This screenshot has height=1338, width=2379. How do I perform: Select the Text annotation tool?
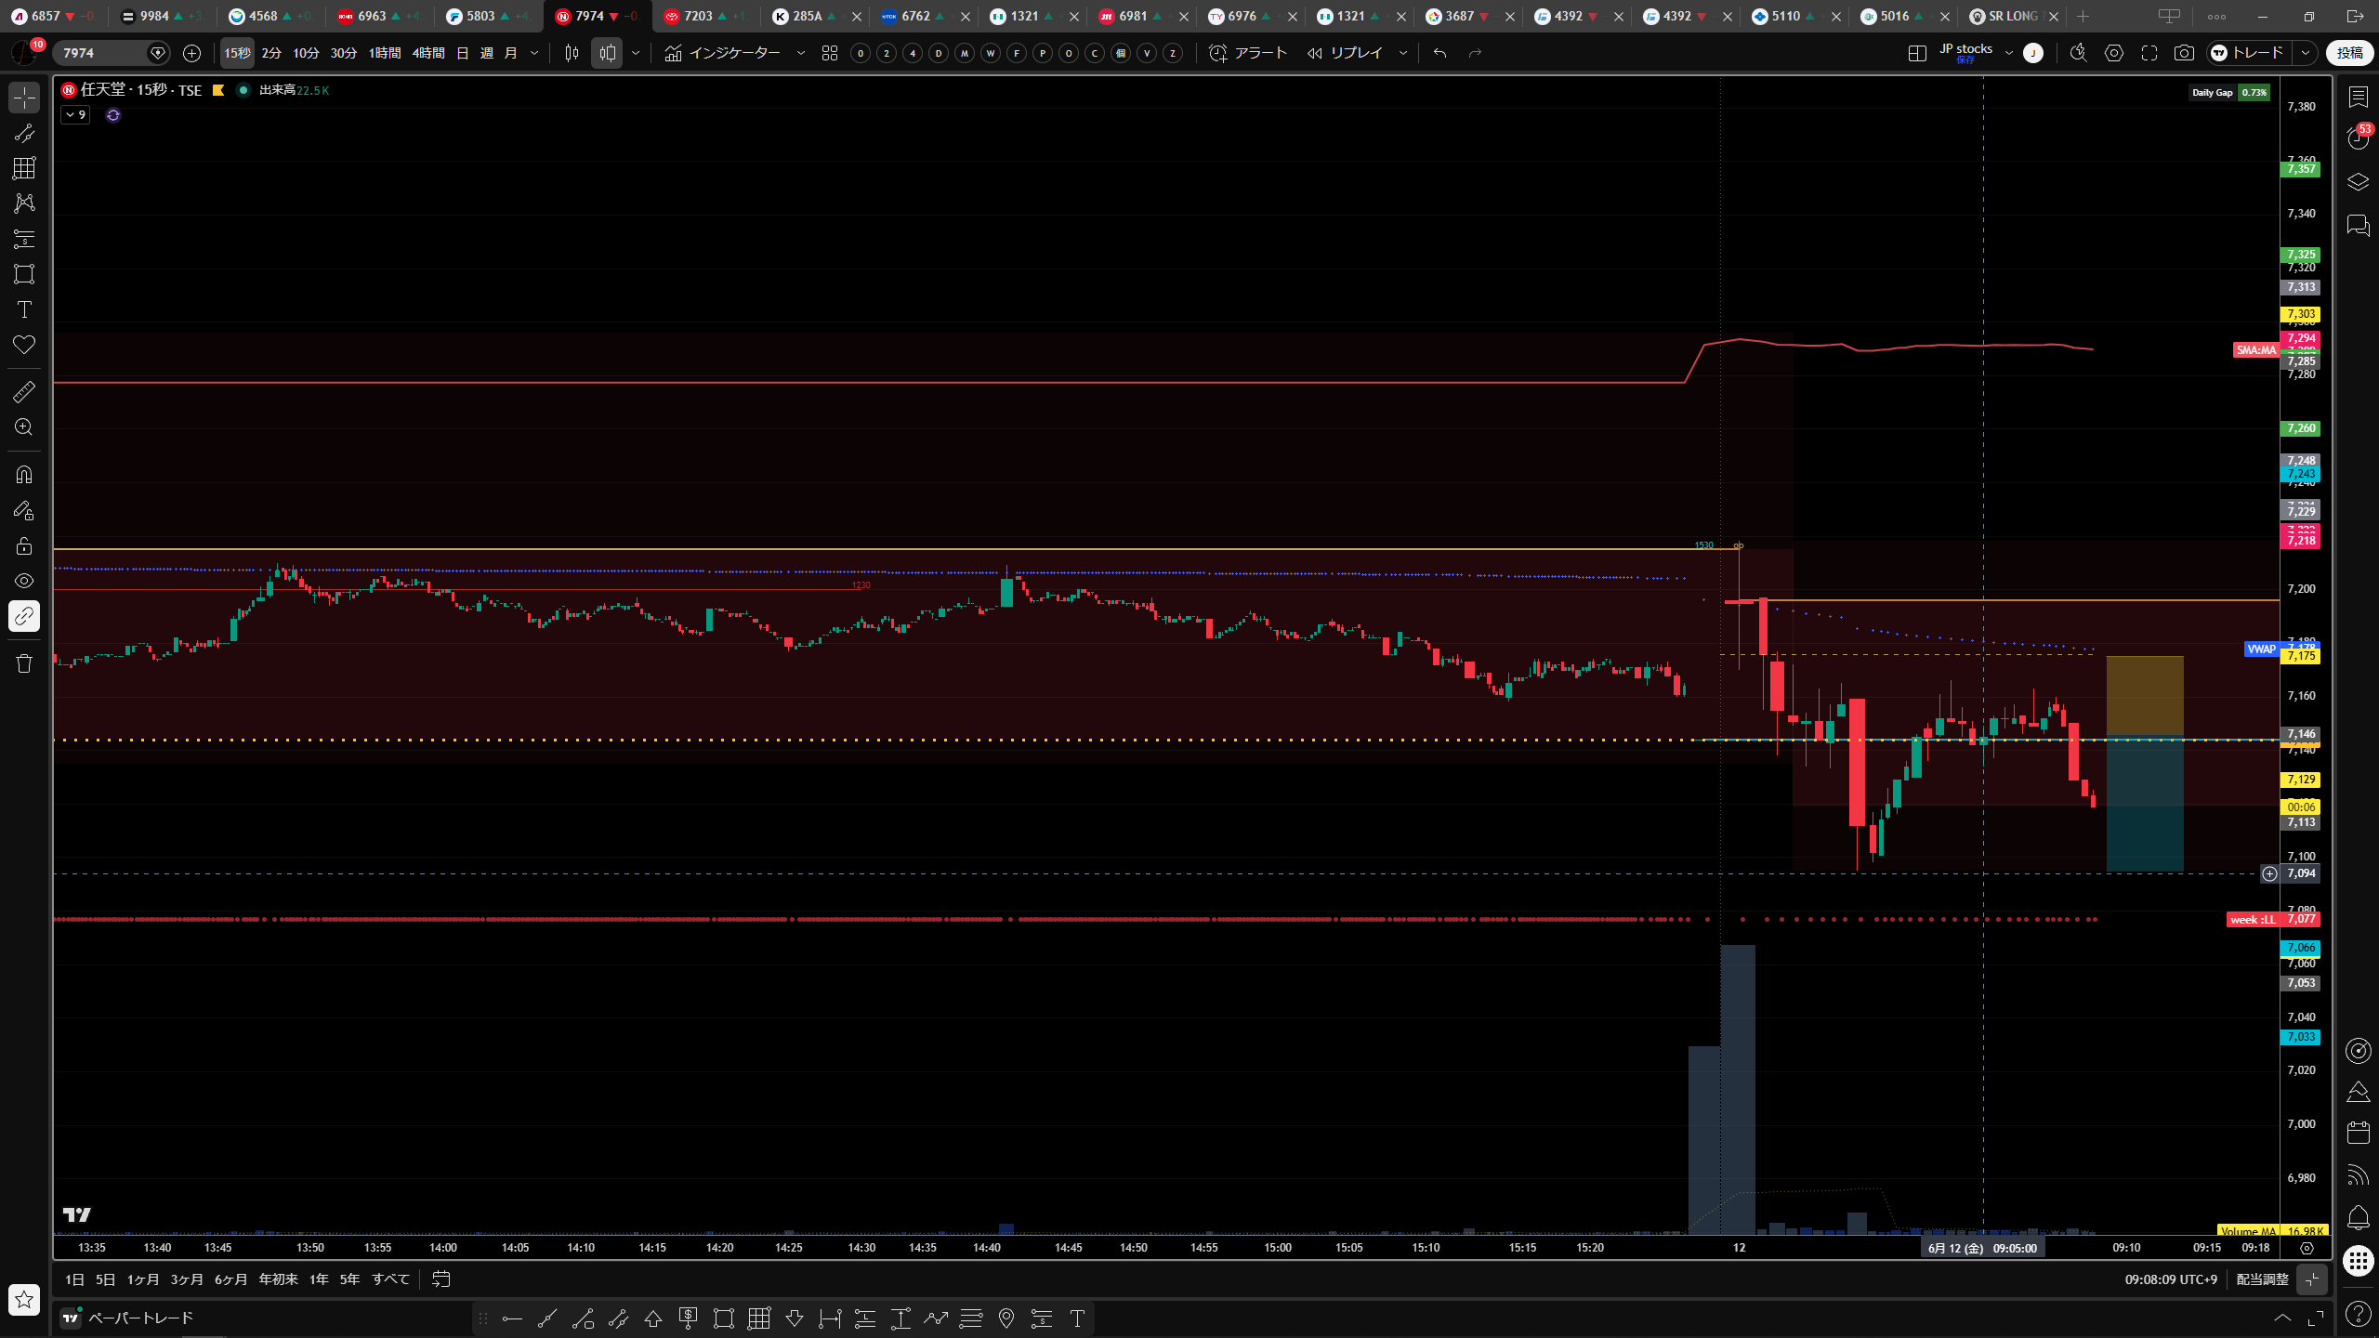[24, 309]
